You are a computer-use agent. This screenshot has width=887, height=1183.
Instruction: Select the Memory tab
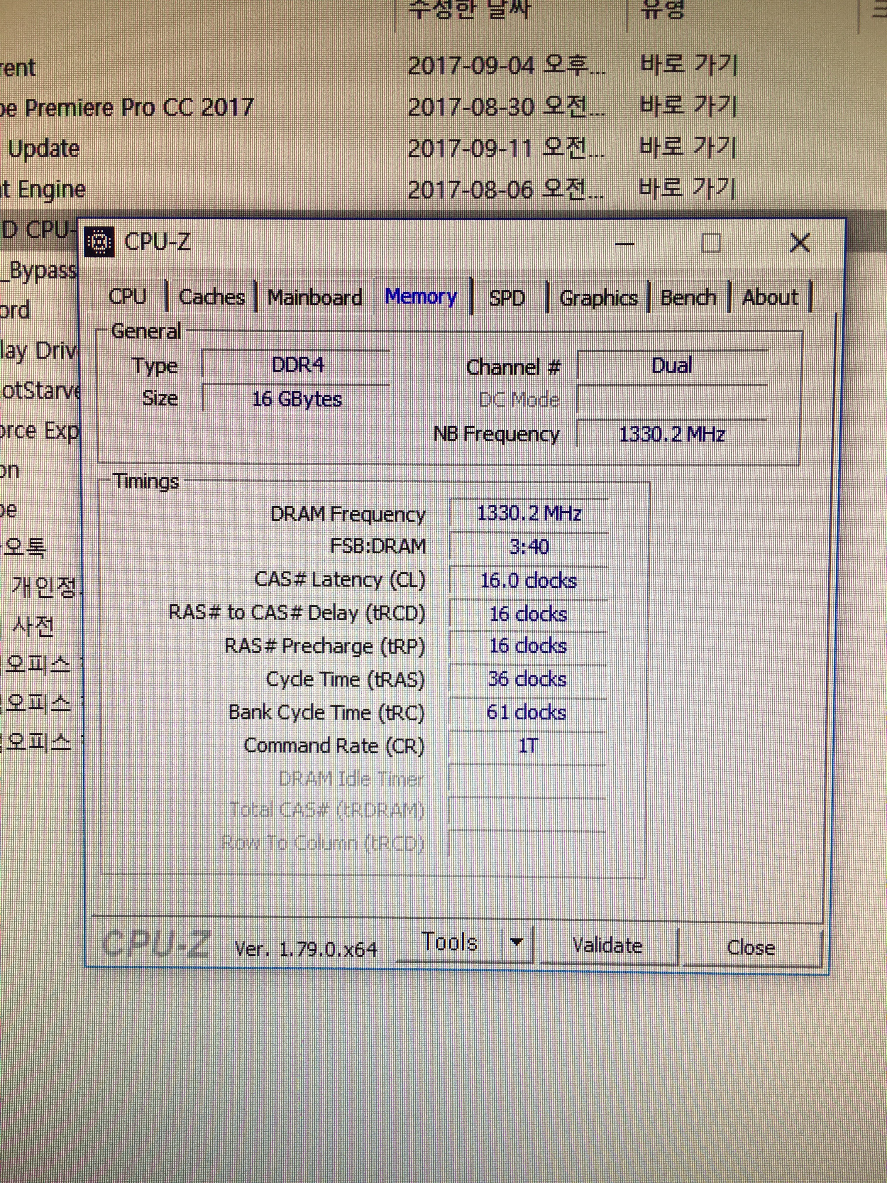pyautogui.click(x=421, y=296)
